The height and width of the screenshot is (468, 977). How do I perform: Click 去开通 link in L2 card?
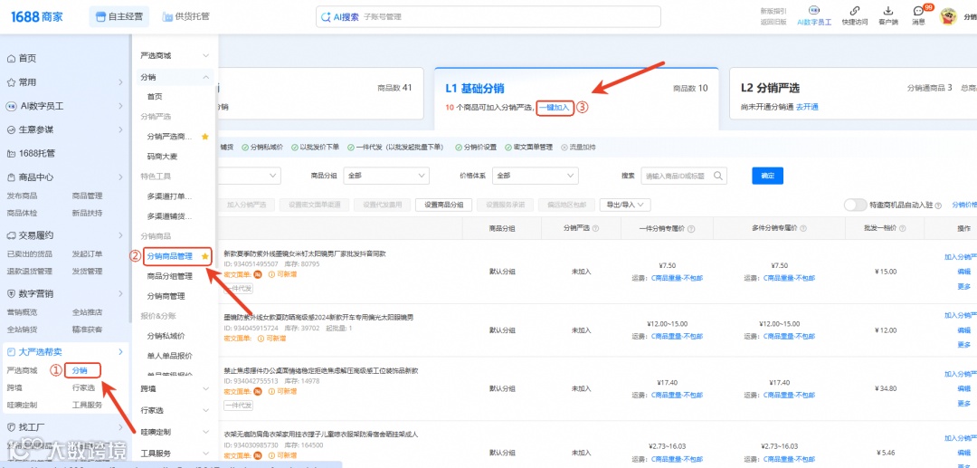tap(807, 107)
